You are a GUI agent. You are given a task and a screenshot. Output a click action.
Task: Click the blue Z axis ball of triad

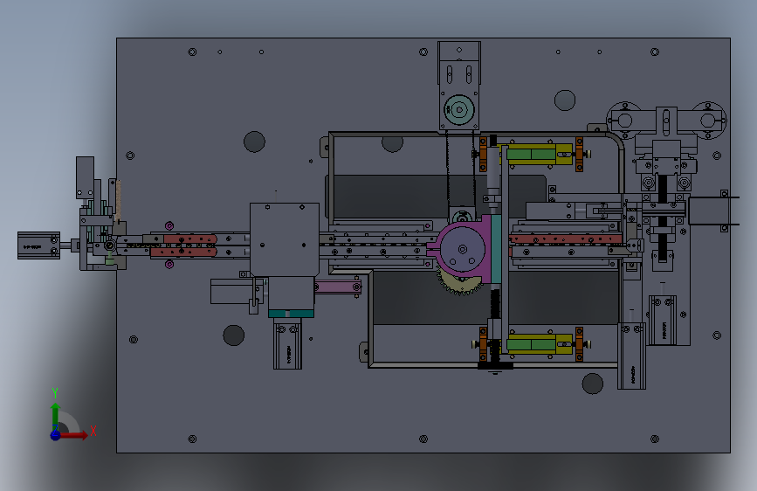[56, 435]
